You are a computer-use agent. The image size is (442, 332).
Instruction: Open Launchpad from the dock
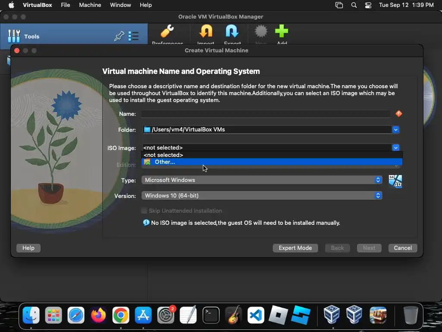[53, 315]
